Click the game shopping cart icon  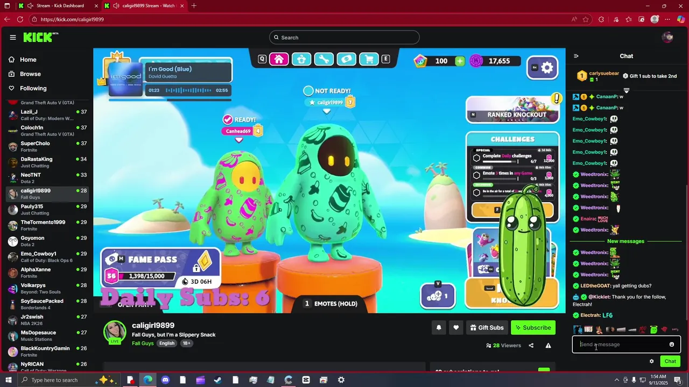369,59
